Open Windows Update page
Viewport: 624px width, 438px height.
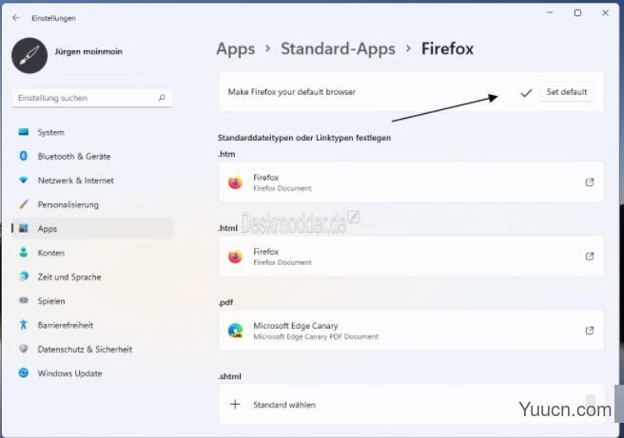(92, 373)
